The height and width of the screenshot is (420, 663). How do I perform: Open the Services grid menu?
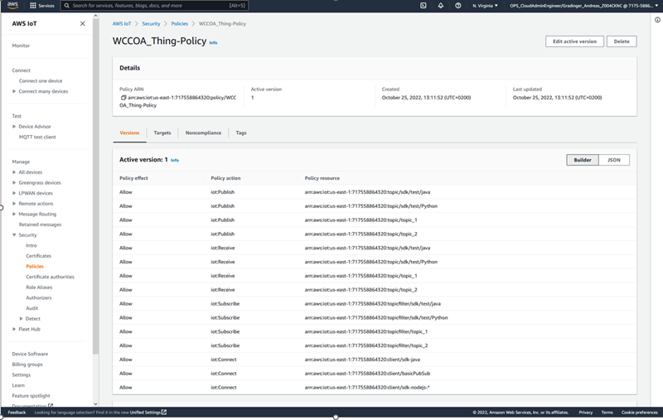coord(42,6)
